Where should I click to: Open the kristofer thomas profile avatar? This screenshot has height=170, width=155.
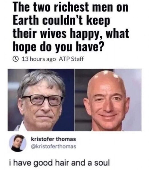[18, 143]
